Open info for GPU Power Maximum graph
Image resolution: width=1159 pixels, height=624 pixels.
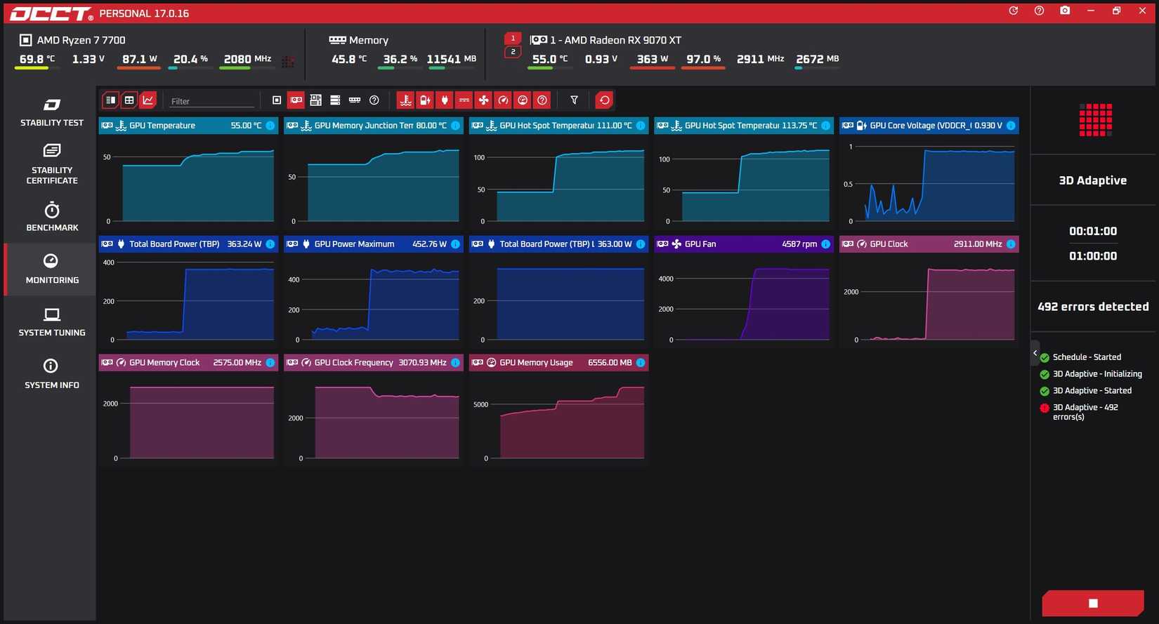click(455, 244)
